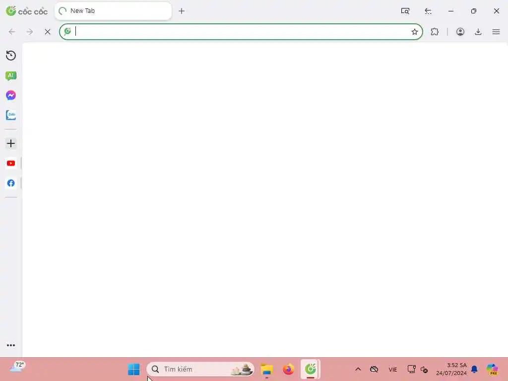
Task: Restore down the browser window
Action: coord(473,11)
